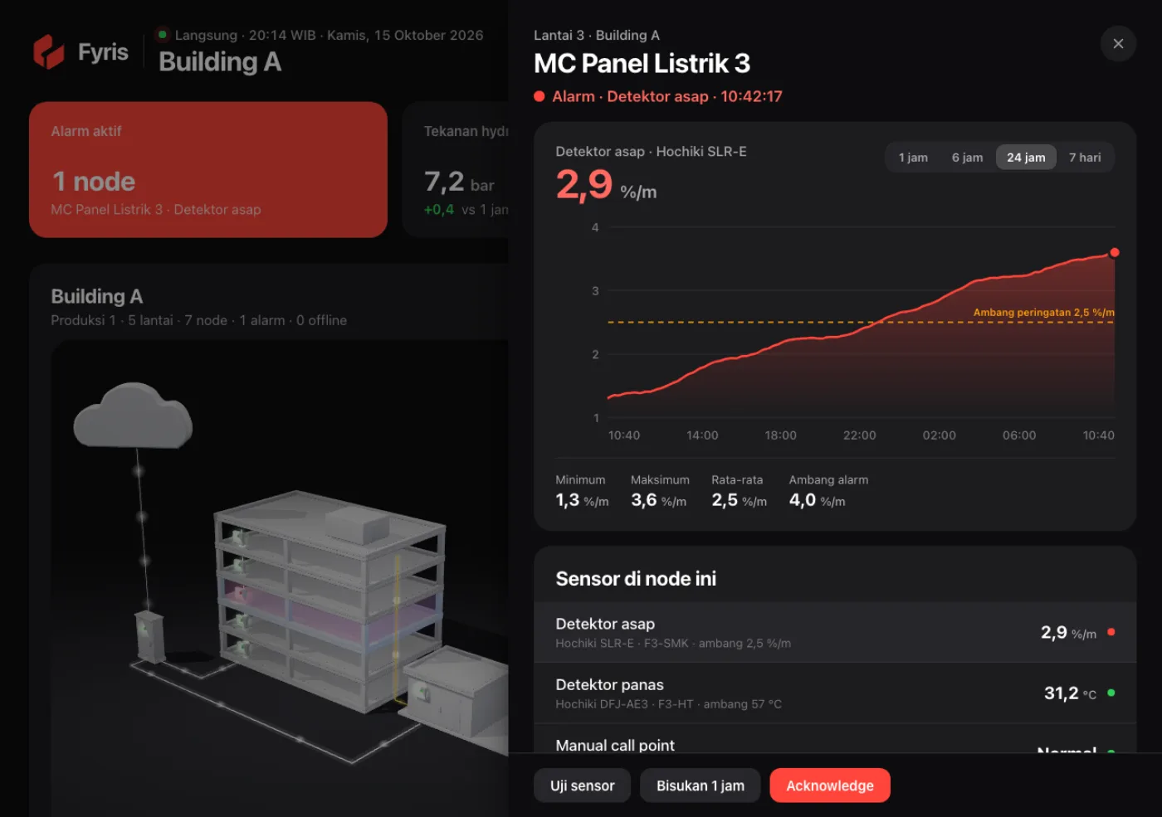Screen dimensions: 1162x817
Task: Select the 1 jam time range
Action: (x=913, y=158)
